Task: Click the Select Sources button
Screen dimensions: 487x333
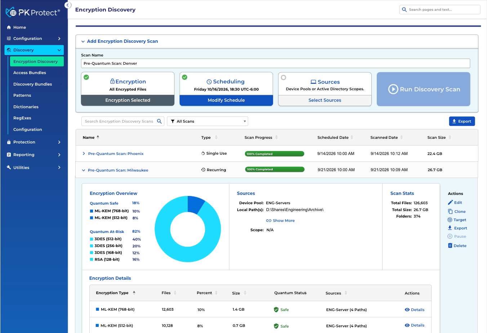Action: point(325,100)
